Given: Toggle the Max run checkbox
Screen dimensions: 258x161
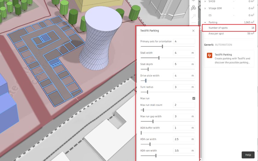Looking at the screenshot, I should 194,98.
